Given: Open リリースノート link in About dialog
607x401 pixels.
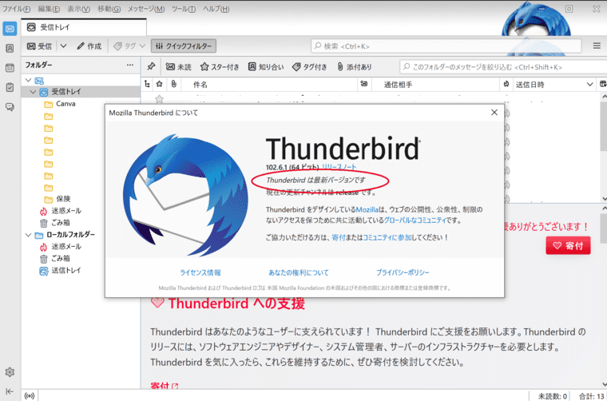Looking at the screenshot, I should (339, 167).
